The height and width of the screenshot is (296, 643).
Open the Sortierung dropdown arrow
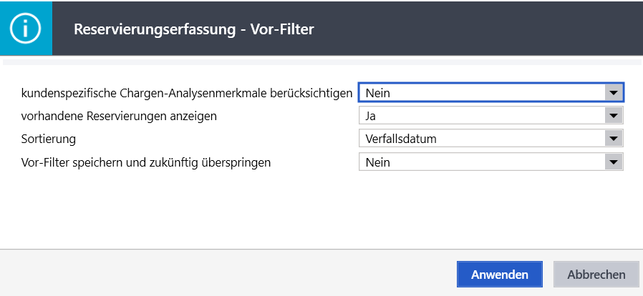613,139
